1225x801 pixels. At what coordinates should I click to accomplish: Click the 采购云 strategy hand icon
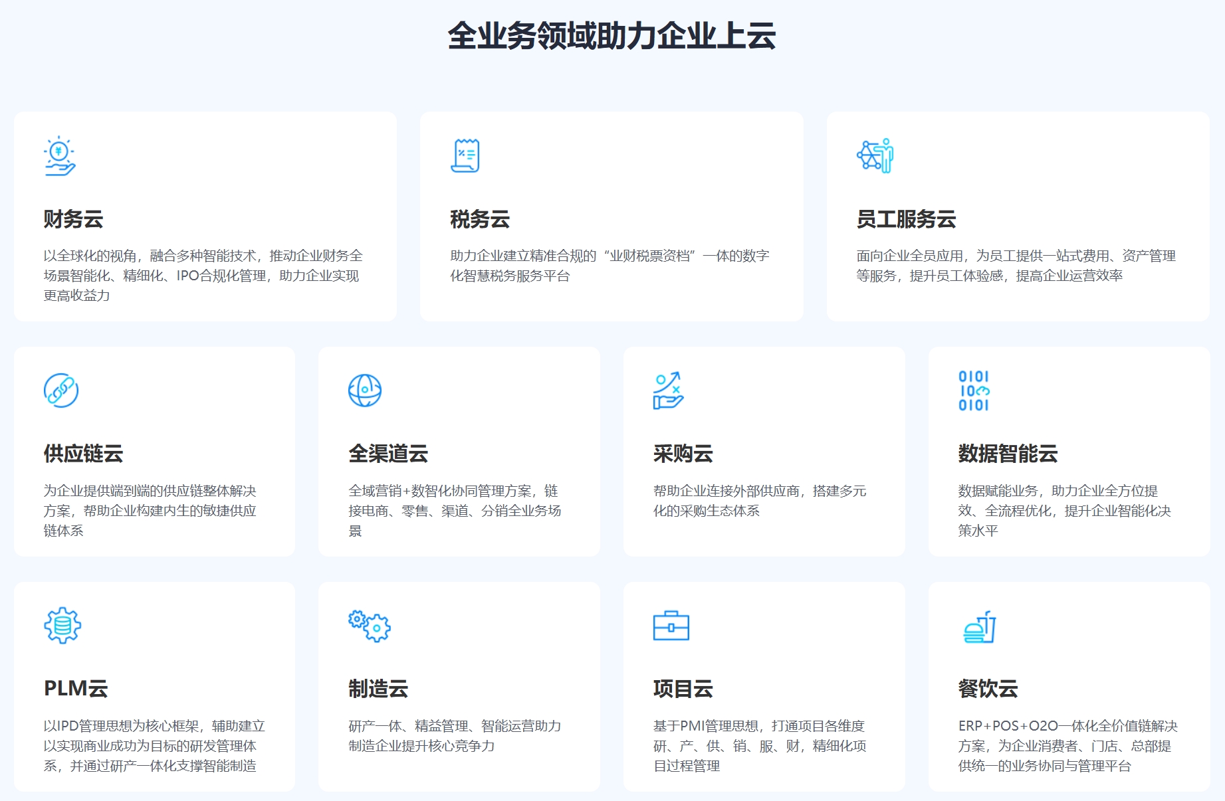[x=668, y=391]
